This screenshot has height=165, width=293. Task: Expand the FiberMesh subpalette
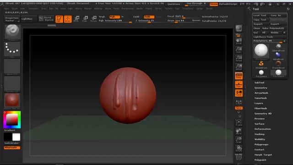(260, 108)
